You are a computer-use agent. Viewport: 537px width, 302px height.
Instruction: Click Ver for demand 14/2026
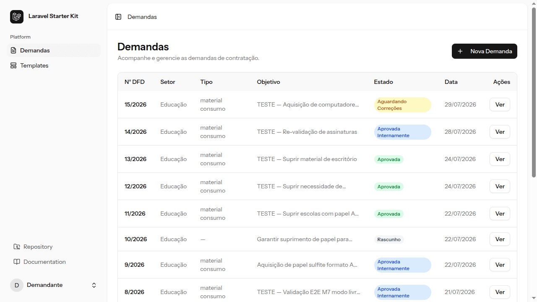click(x=500, y=132)
